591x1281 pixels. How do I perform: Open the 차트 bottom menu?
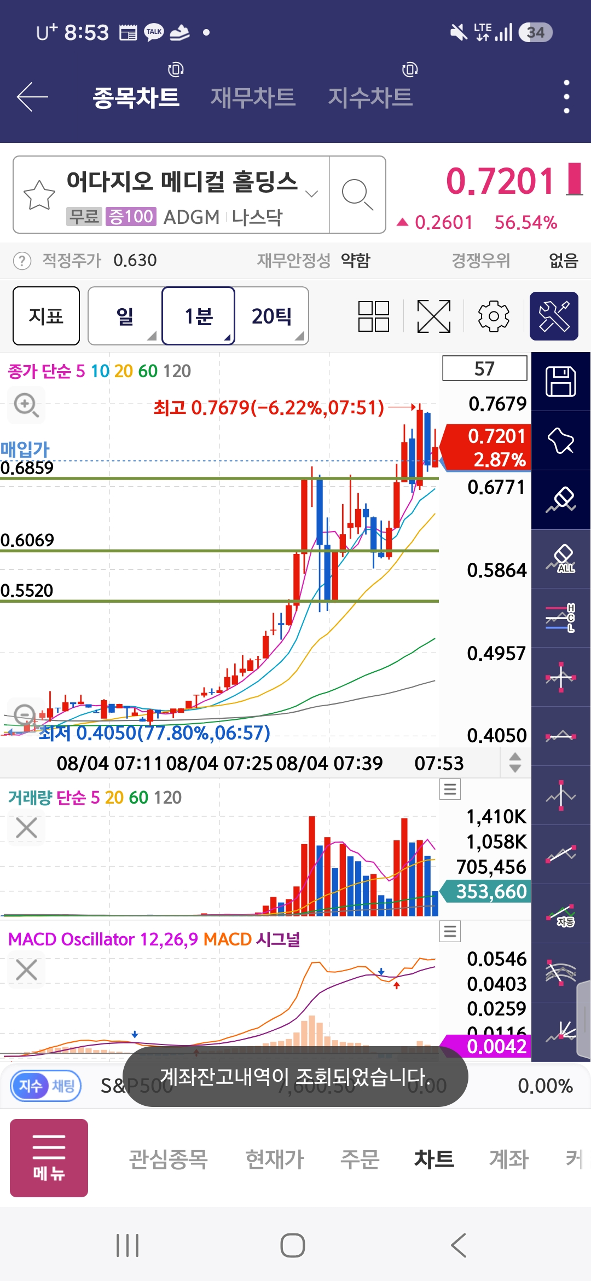tap(434, 1159)
